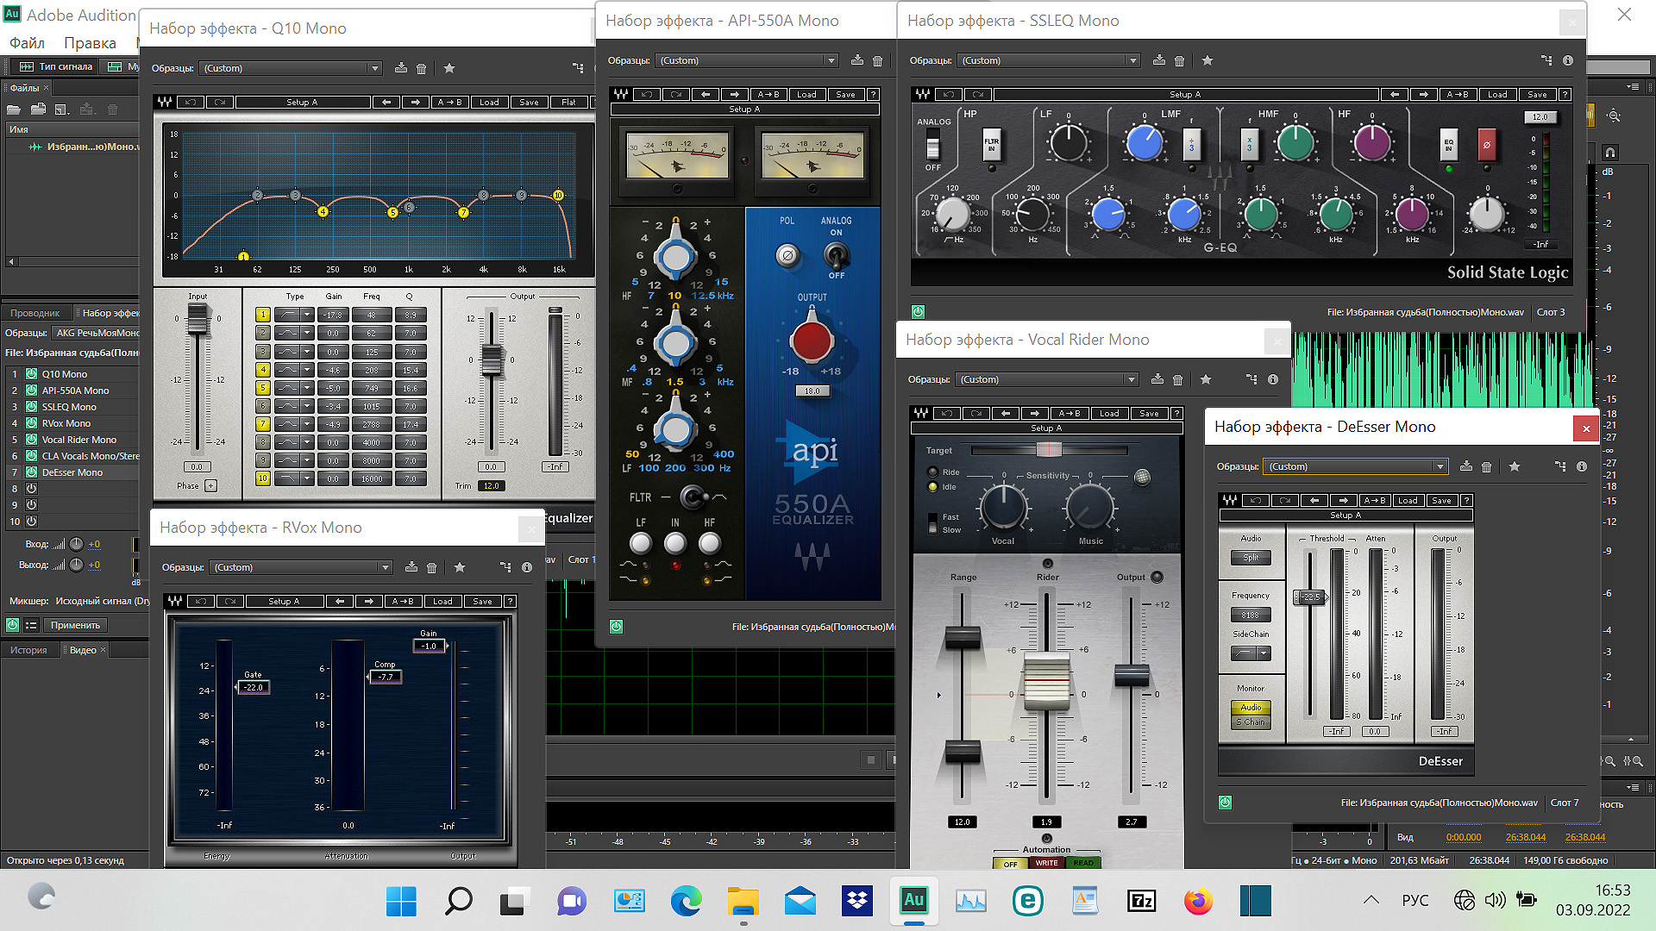
Task: Open the Файл menu
Action: [27, 42]
